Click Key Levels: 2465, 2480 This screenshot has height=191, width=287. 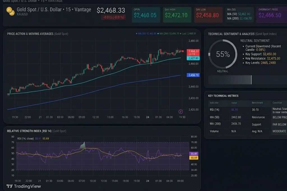point(260,63)
